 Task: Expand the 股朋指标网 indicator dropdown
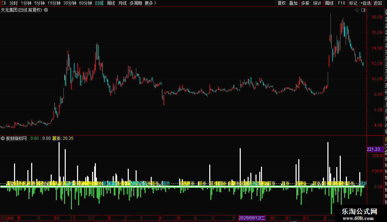tap(3, 138)
